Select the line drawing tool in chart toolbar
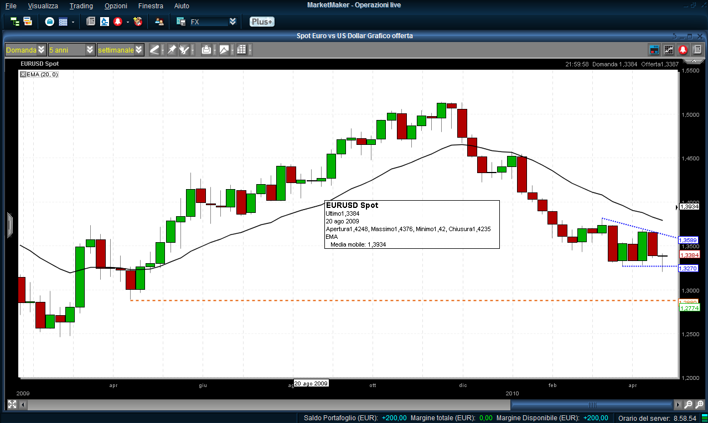 point(154,50)
